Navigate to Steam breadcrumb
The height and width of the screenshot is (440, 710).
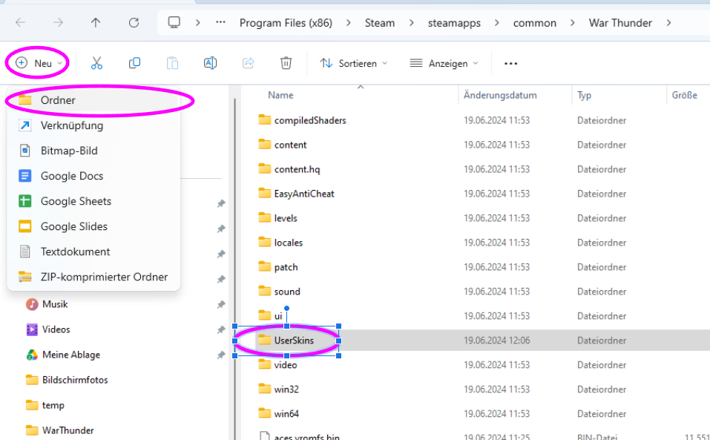[379, 23]
